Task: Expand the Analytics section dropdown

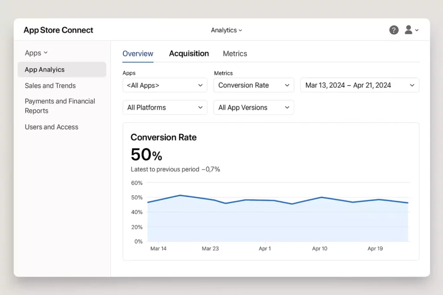Action: pos(226,30)
